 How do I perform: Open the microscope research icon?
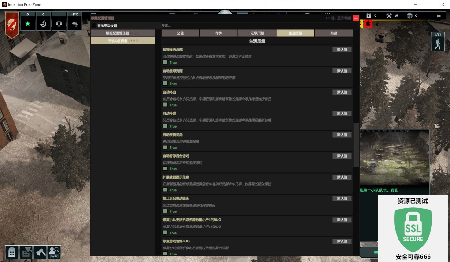point(44,23)
